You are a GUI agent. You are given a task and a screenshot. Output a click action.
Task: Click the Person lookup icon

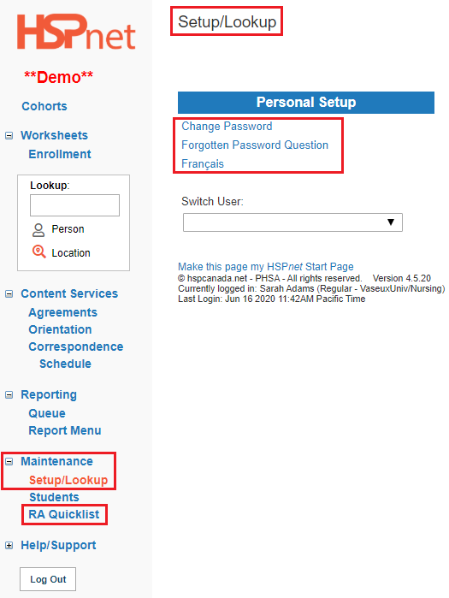pos(38,229)
